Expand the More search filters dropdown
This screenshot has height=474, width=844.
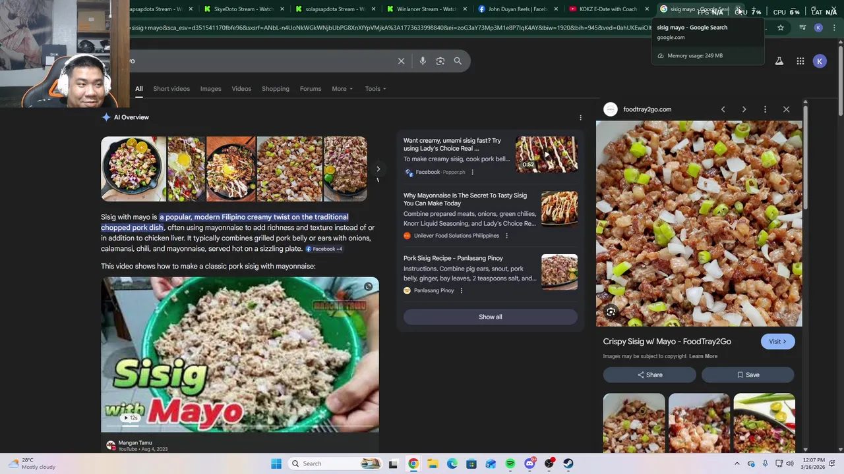342,89
